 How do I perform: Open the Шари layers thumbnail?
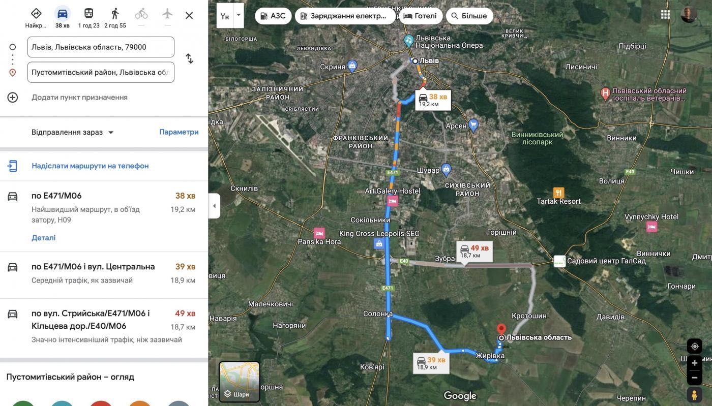pos(240,382)
